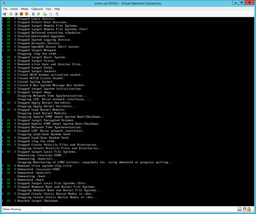This screenshot has width=256, height=214.
Task: Click the mouse status icon in the status bar
Action: tap(244, 209)
